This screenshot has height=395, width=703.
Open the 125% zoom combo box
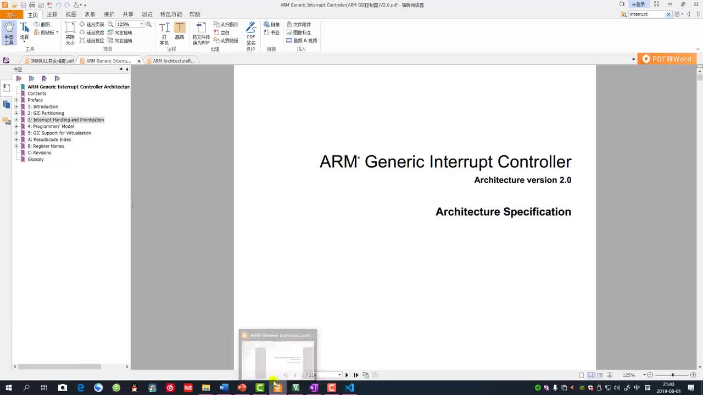[130, 25]
